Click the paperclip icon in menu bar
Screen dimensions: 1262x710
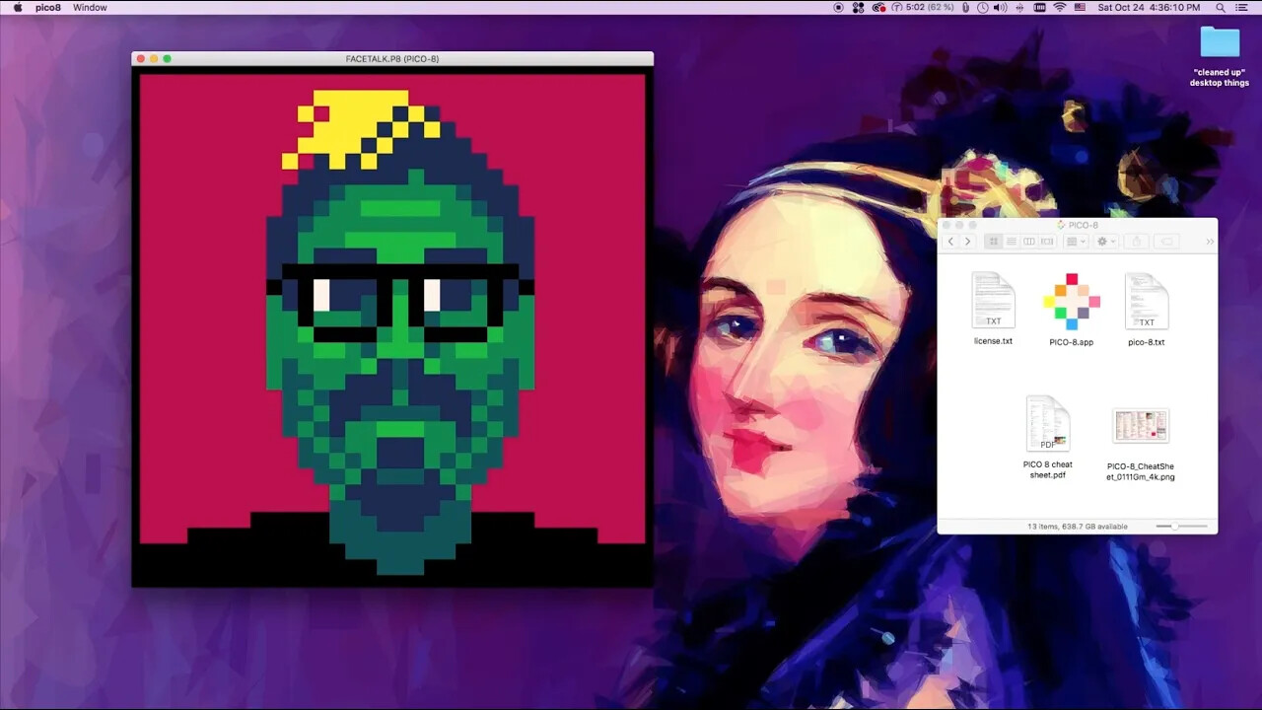[965, 7]
